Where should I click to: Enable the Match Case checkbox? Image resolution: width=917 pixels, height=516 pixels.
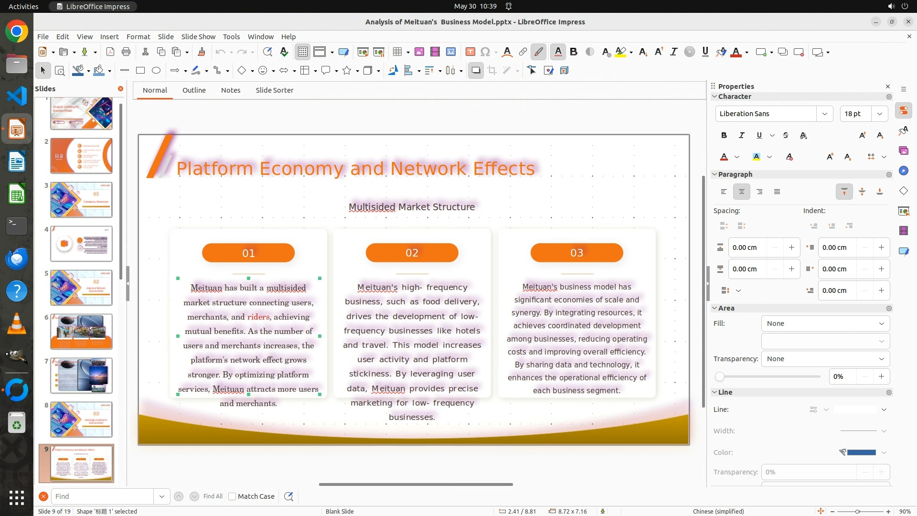click(x=232, y=496)
